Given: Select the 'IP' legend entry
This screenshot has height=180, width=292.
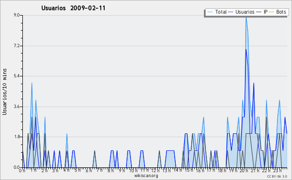Looking at the screenshot, I should click(x=262, y=12).
